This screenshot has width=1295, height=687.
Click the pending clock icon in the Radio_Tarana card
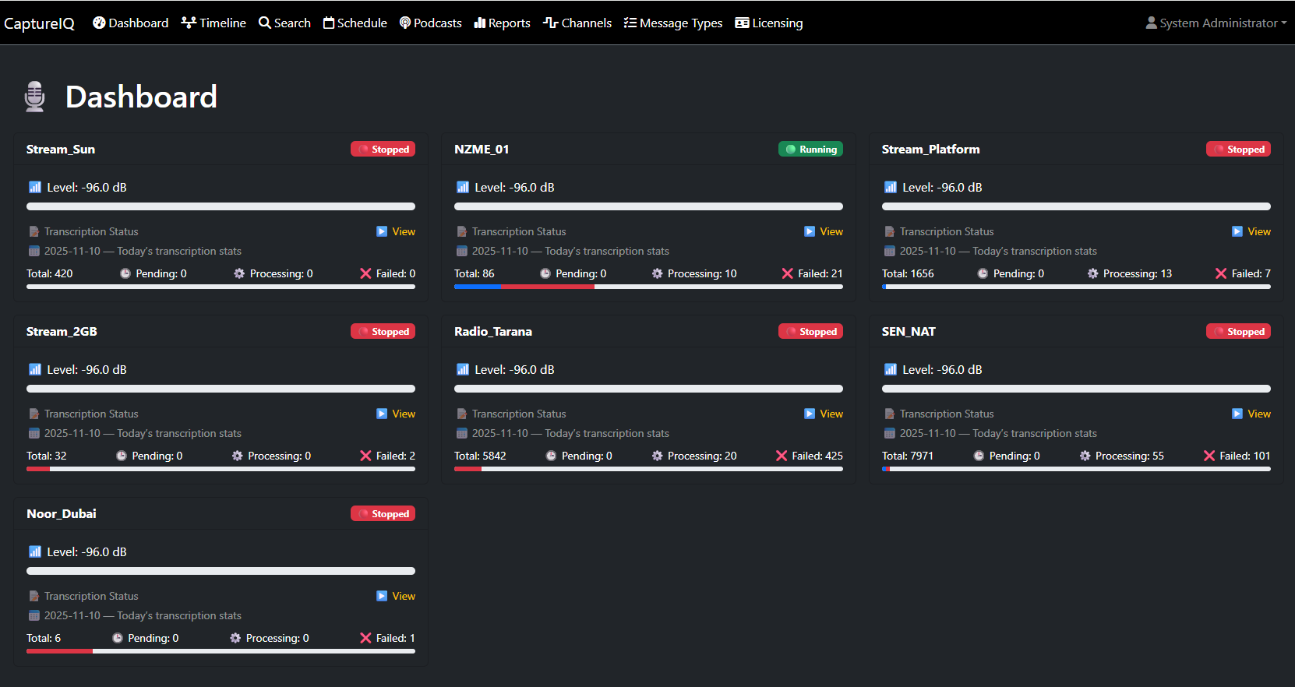click(551, 456)
